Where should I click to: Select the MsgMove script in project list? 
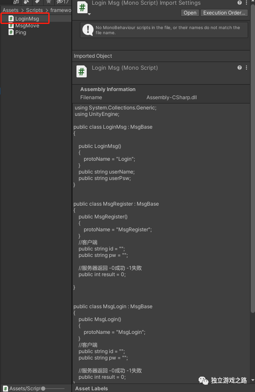[27, 26]
